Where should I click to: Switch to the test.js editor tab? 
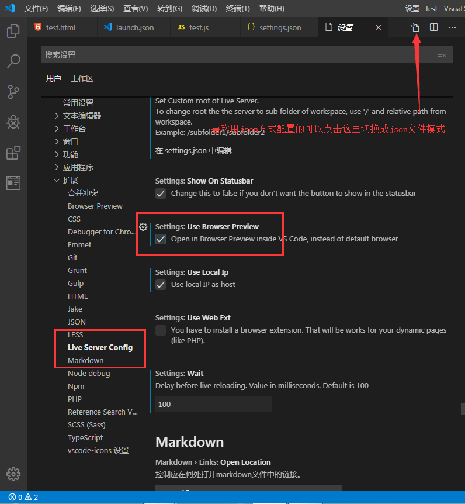click(x=206, y=27)
